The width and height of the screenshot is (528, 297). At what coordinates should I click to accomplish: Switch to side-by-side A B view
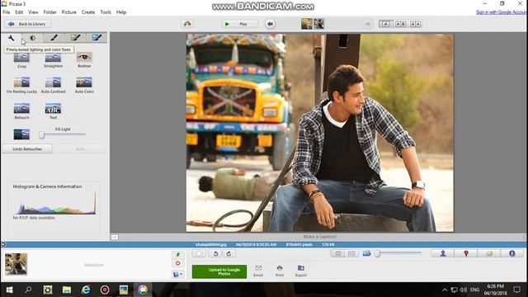[400, 24]
